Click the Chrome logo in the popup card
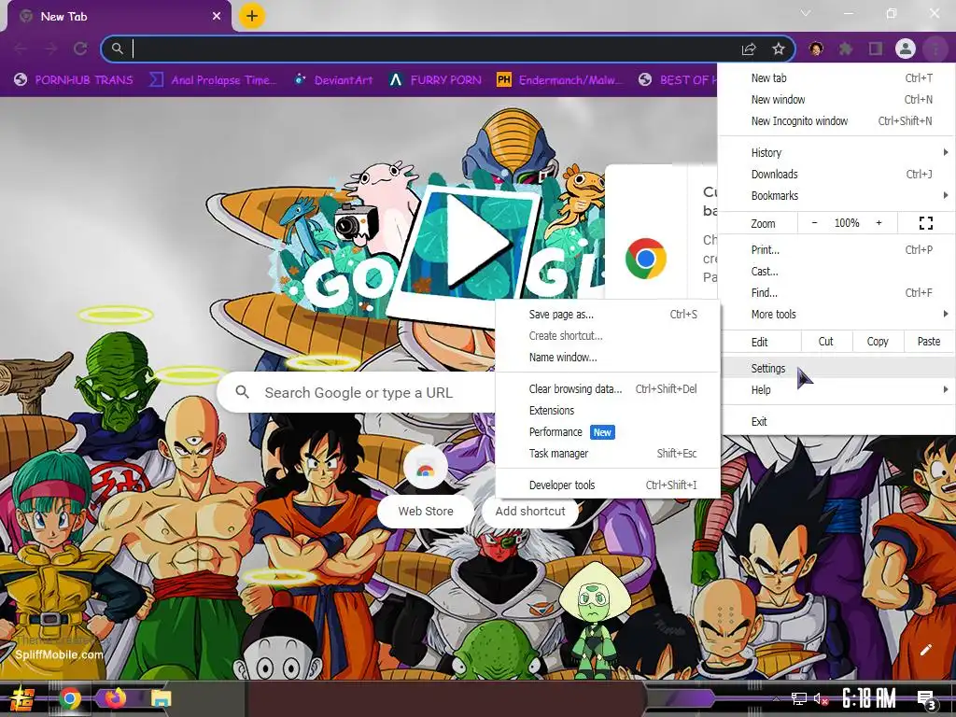 646,259
